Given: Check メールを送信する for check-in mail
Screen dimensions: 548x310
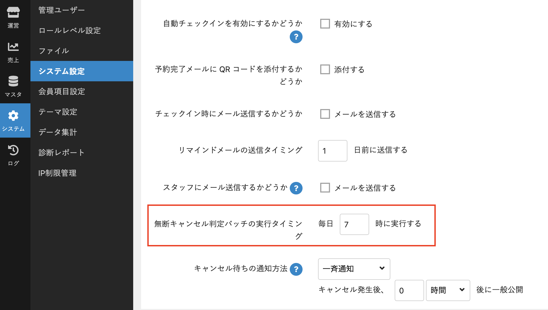Looking at the screenshot, I should click(325, 114).
